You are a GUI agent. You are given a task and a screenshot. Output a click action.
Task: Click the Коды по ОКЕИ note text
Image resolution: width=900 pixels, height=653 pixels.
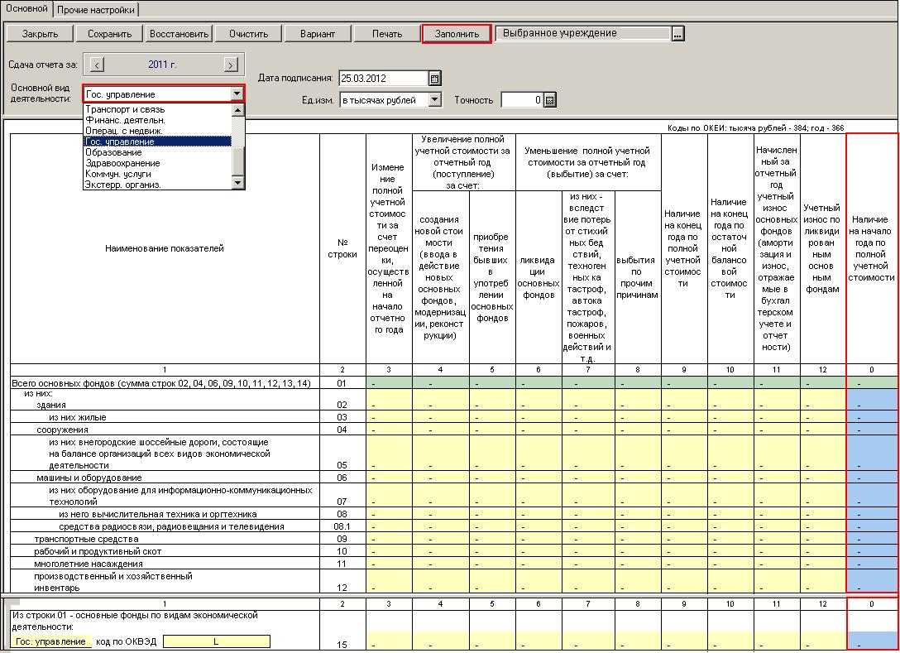(x=755, y=128)
